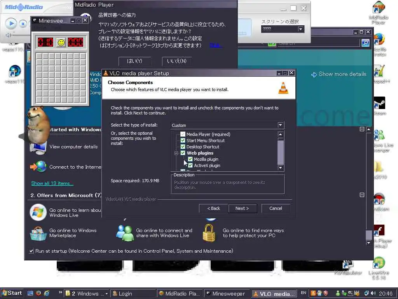The image size is (398, 299).
Task: Click Next in VLC setup
Action: (x=243, y=209)
